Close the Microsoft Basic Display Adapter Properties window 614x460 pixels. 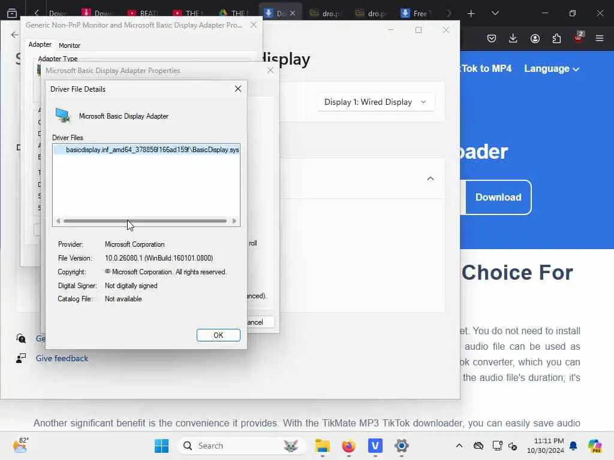pyautogui.click(x=270, y=71)
